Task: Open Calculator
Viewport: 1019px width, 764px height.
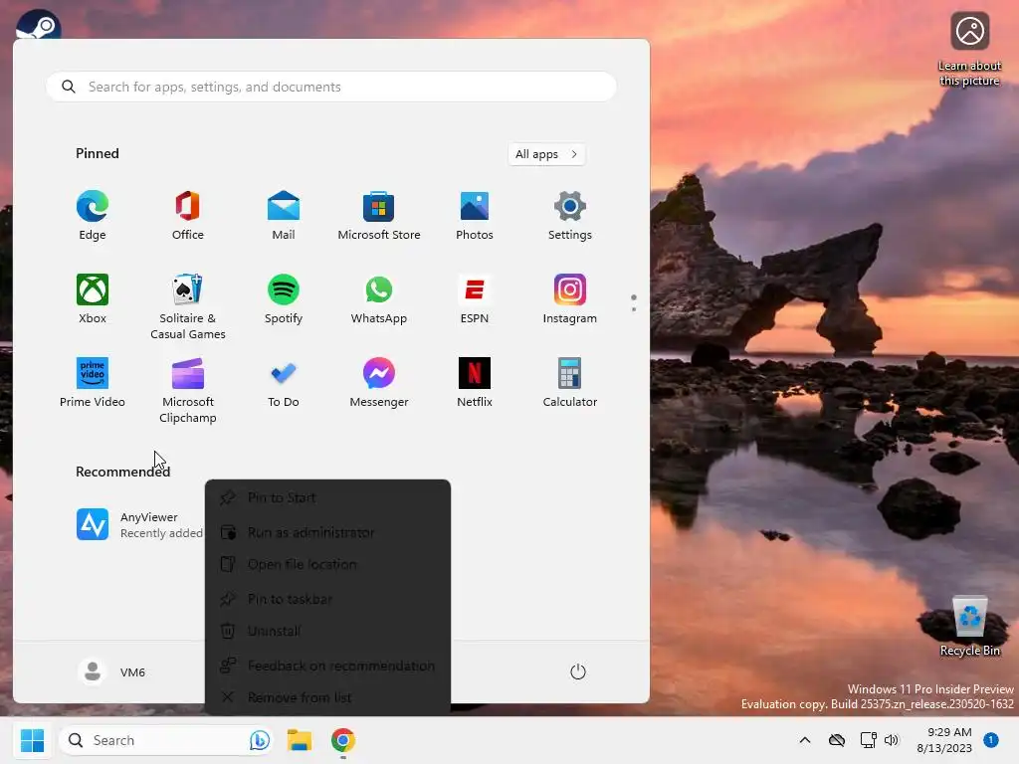Action: (570, 383)
